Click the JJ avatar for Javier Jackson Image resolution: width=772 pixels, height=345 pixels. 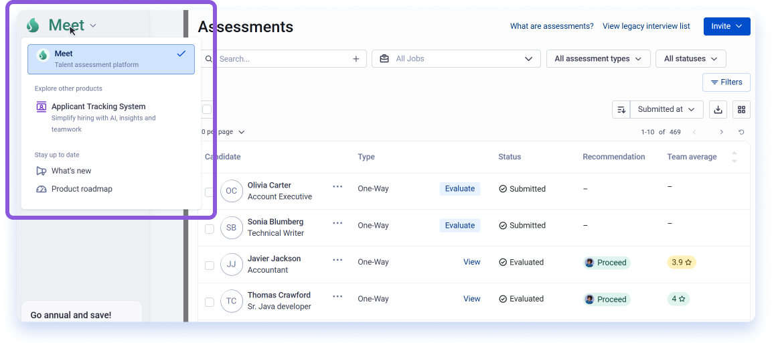tap(232, 265)
